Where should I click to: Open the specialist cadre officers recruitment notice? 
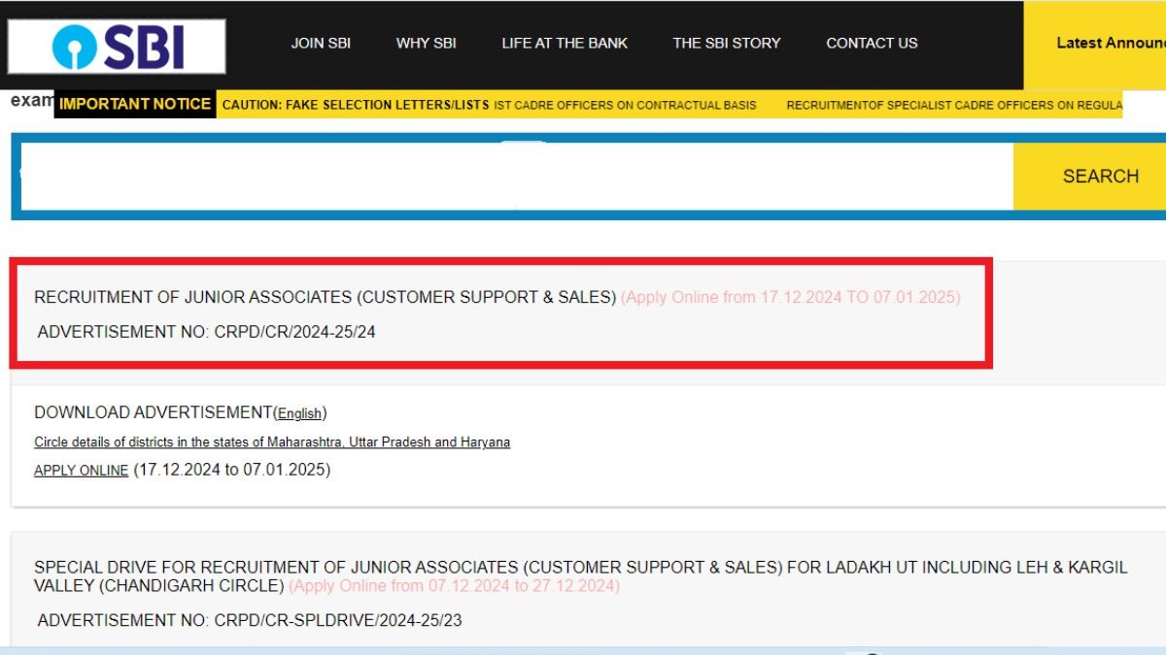953,105
